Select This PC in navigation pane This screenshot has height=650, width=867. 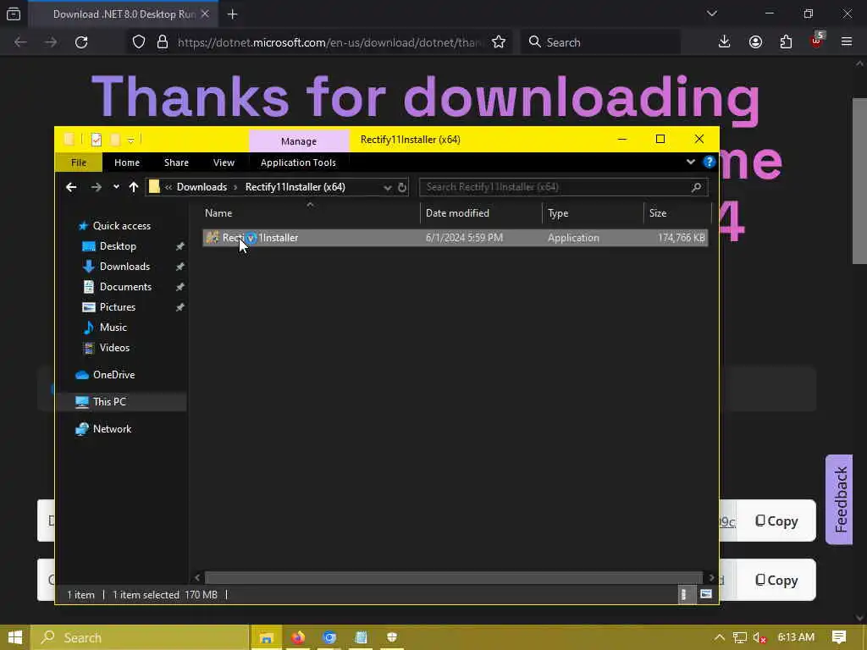[x=121, y=402]
